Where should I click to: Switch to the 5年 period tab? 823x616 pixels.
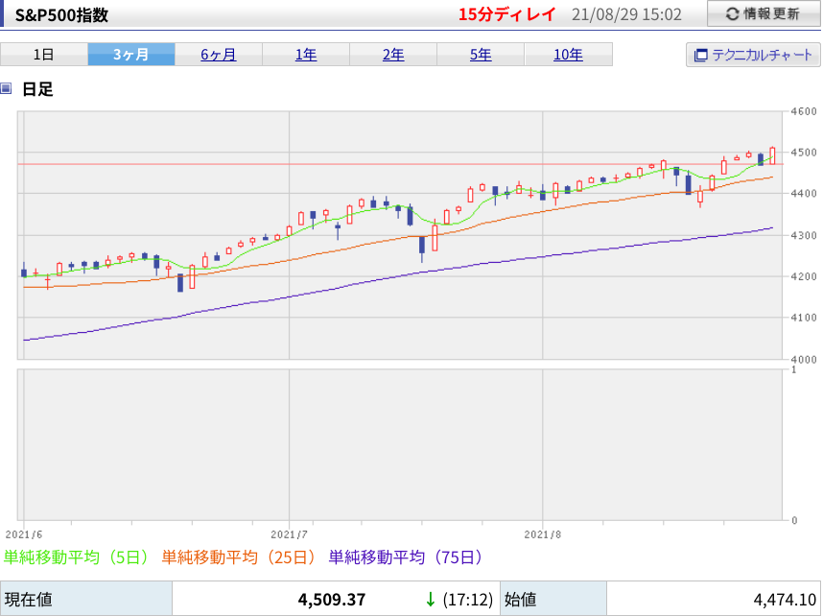481,55
